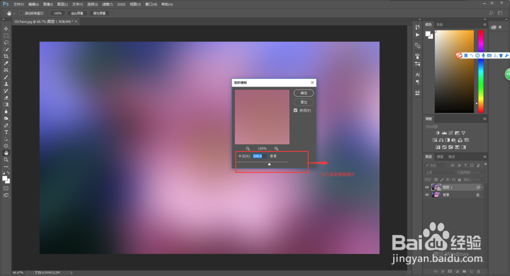Open Color panel flyout menu
This screenshot has width=510, height=276.
pos(484,24)
